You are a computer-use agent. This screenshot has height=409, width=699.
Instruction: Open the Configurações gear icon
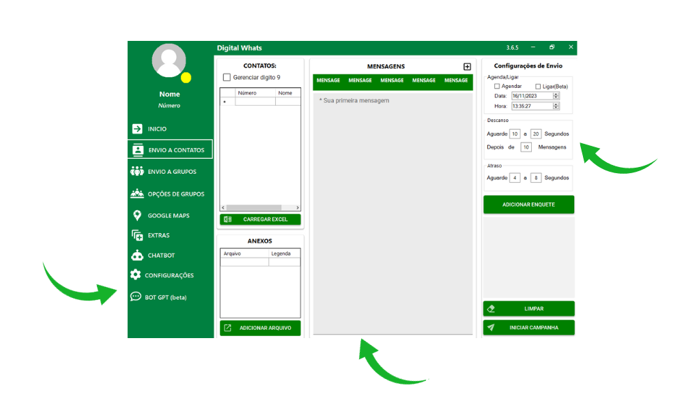pyautogui.click(x=136, y=275)
